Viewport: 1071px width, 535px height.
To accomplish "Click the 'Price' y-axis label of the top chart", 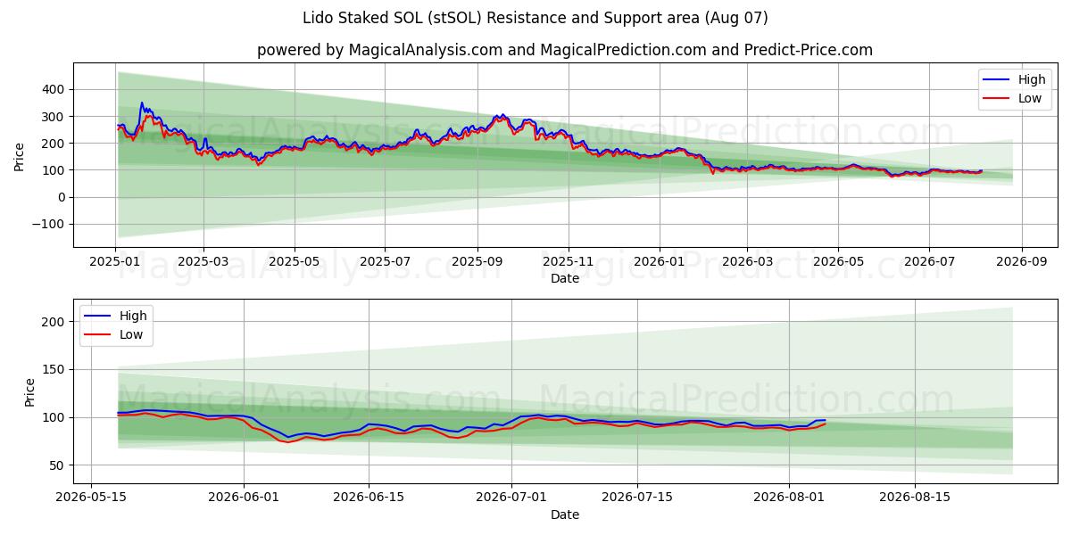I will 20,155.
